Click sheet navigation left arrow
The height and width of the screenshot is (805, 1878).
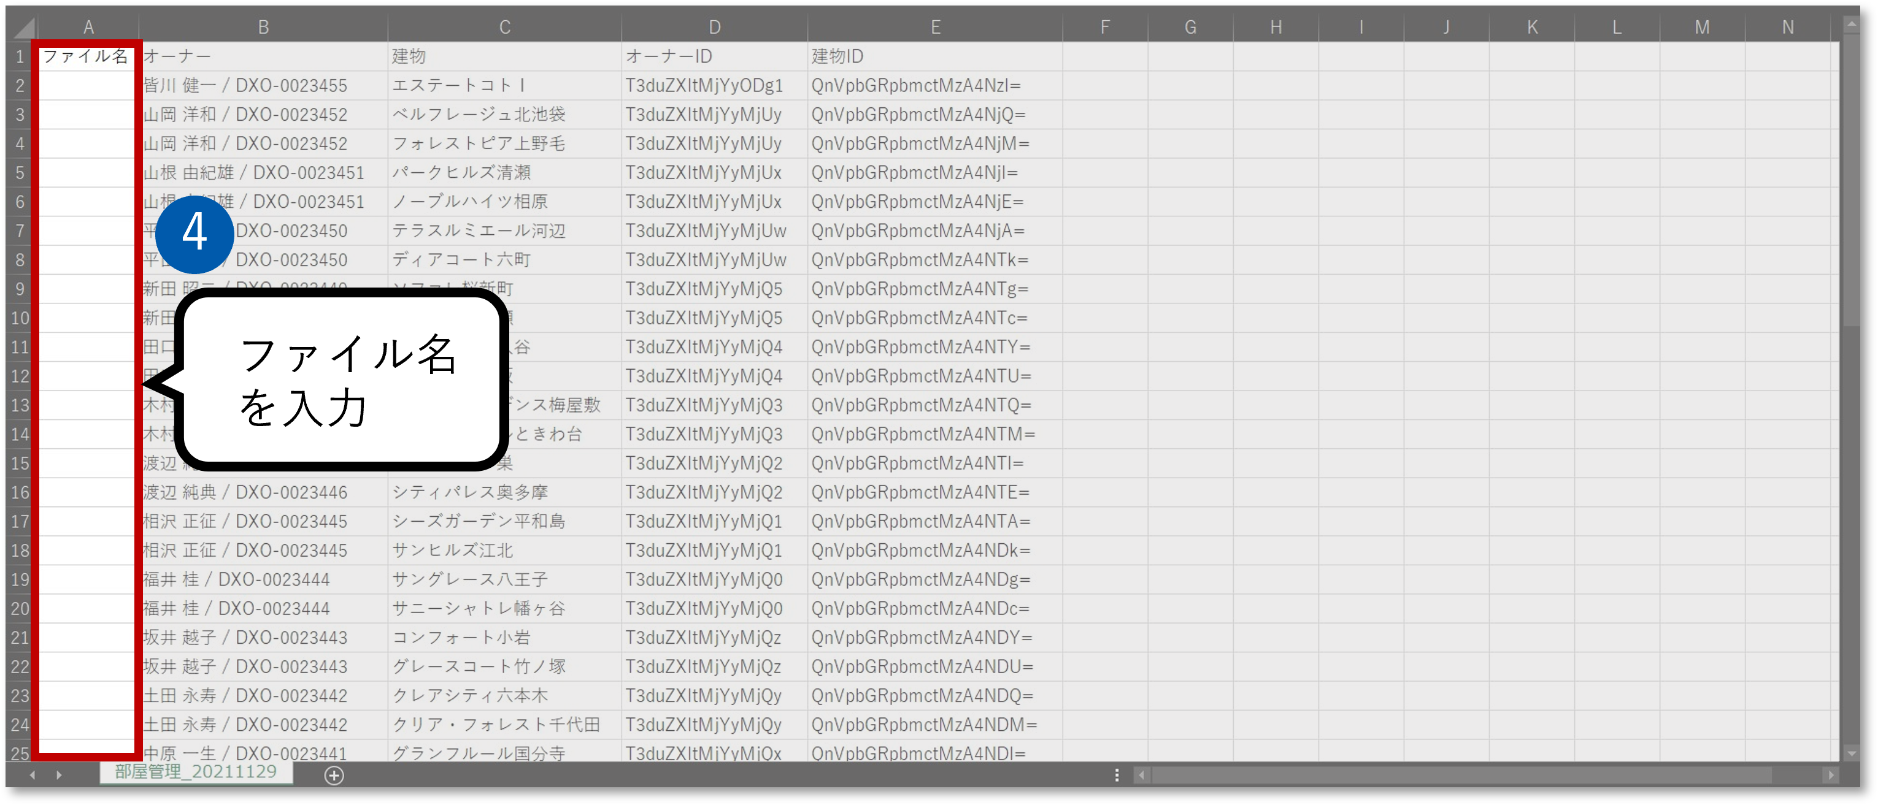pos(32,775)
